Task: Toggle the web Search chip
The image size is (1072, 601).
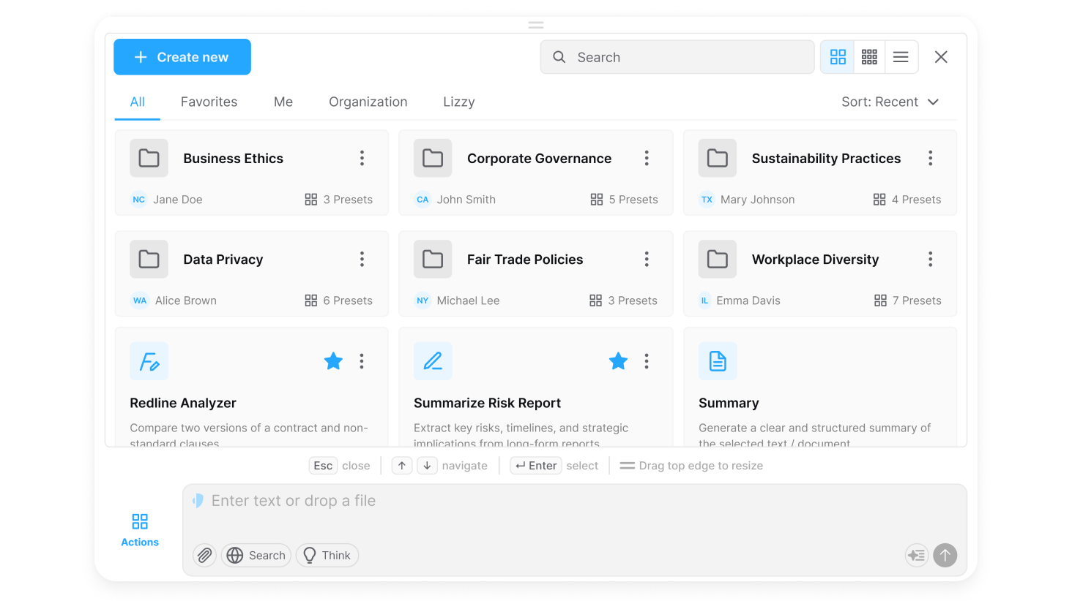Action: [256, 556]
